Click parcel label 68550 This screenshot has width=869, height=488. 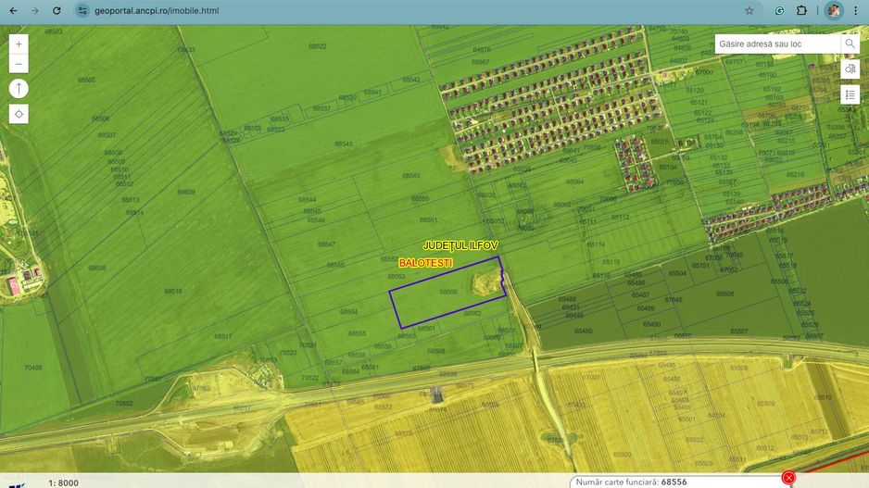click(420, 198)
